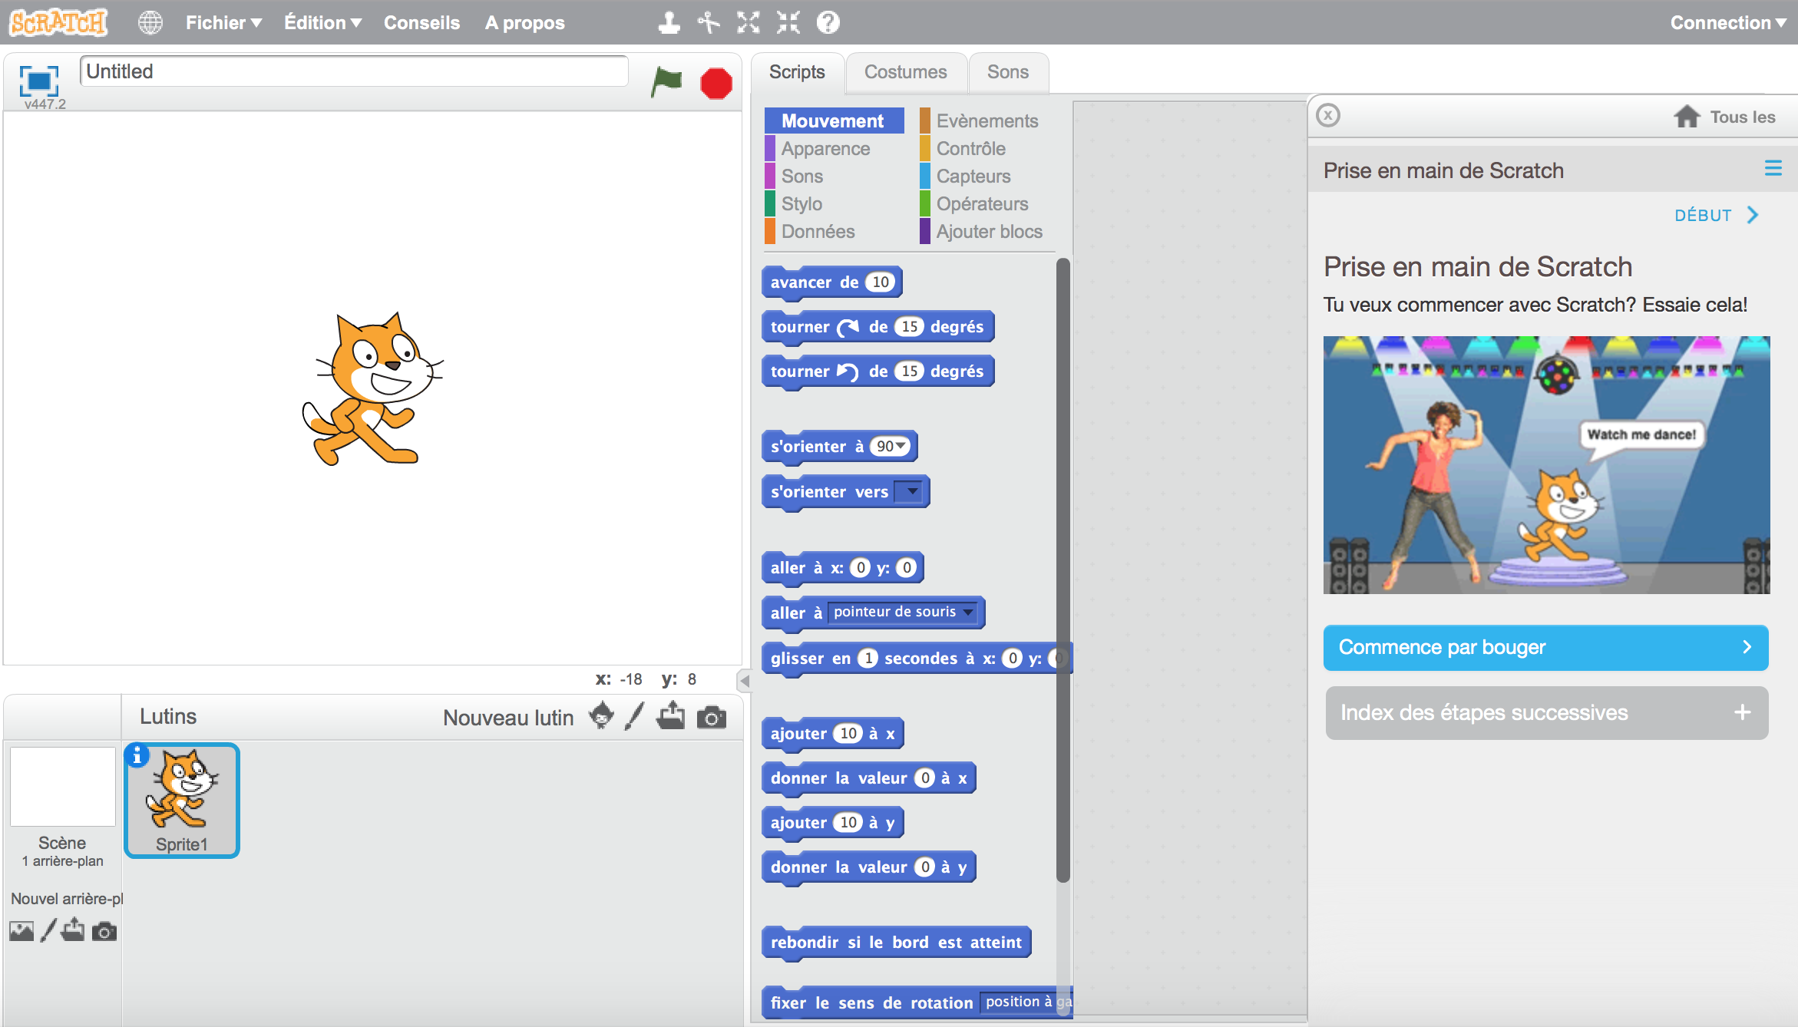Switch to the Costumes tab
1798x1027 pixels.
(x=905, y=72)
